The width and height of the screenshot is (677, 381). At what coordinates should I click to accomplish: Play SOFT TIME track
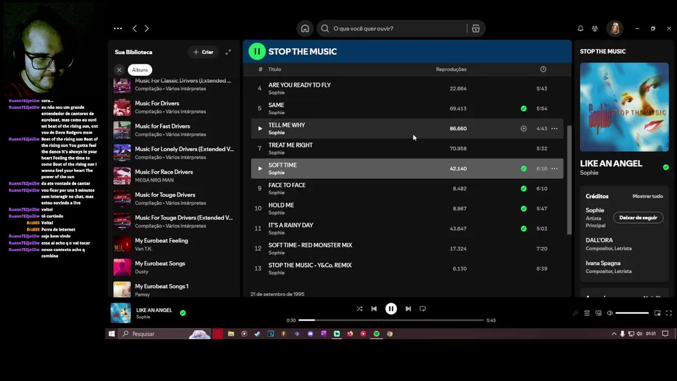pyautogui.click(x=260, y=169)
